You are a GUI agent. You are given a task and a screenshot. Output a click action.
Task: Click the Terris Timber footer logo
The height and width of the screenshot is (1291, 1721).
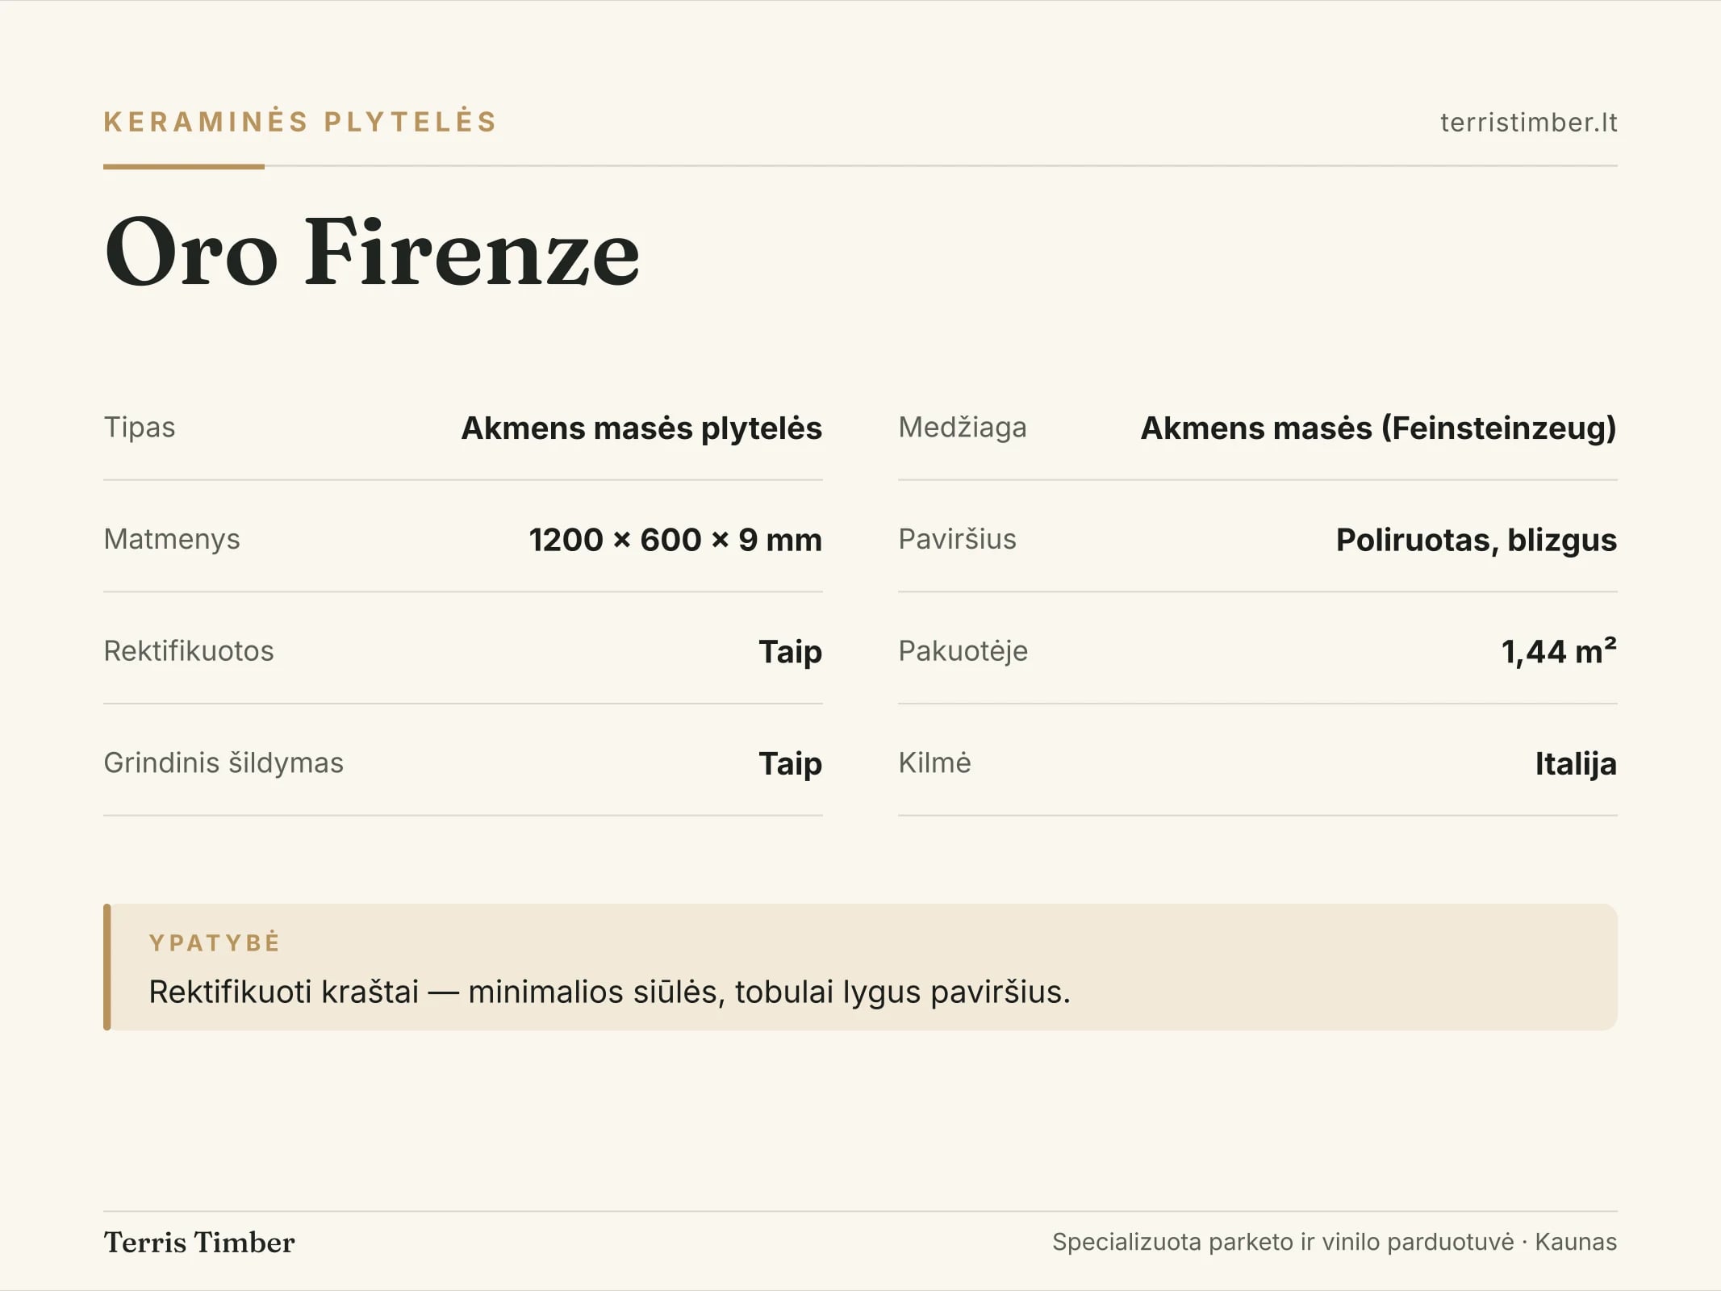point(199,1243)
